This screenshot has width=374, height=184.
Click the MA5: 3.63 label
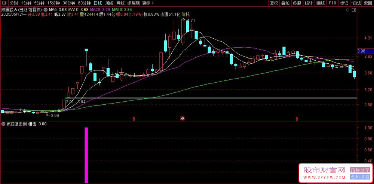(58, 10)
